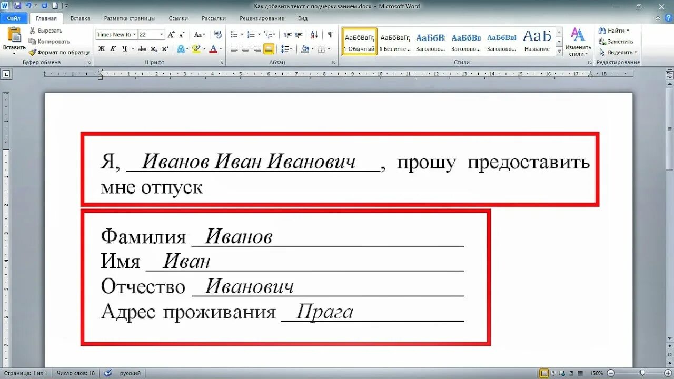The height and width of the screenshot is (379, 674).
Task: Expand the styles gallery More arrow
Action: click(x=559, y=52)
